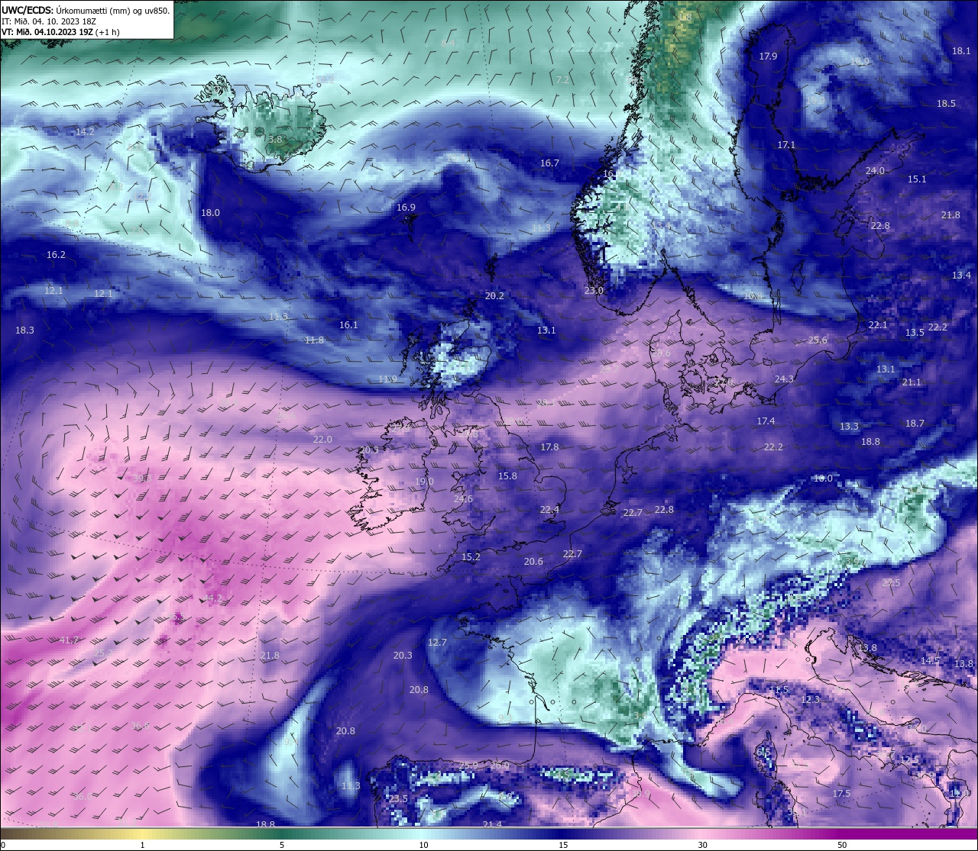Click the 15.2 value on the map
978x851 pixels.
click(471, 557)
